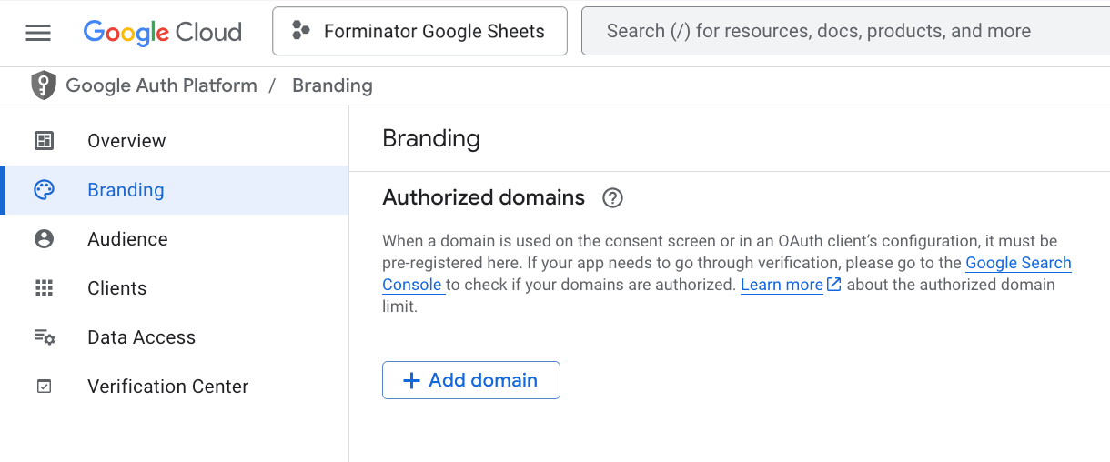This screenshot has height=462, width=1110.
Task: Click the Clients grid icon
Action: (44, 288)
